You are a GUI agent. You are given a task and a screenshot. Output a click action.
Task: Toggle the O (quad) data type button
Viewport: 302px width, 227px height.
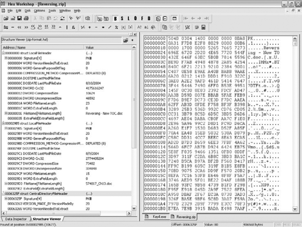tap(135, 19)
